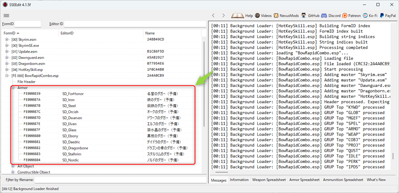
Task: Sort by the FormID column header
Action: [30, 33]
